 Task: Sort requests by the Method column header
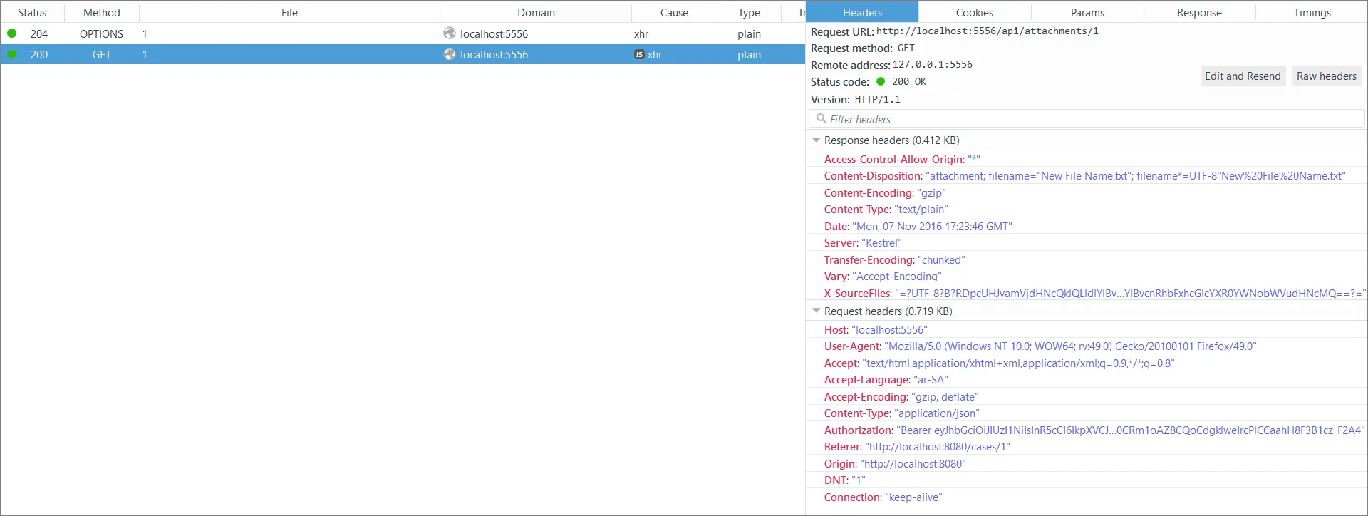coord(102,12)
